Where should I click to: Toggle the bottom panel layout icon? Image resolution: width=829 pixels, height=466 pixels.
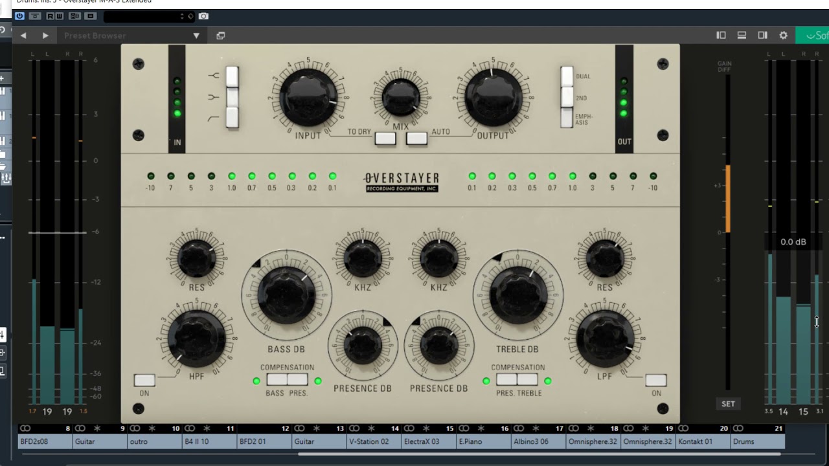[x=742, y=36]
